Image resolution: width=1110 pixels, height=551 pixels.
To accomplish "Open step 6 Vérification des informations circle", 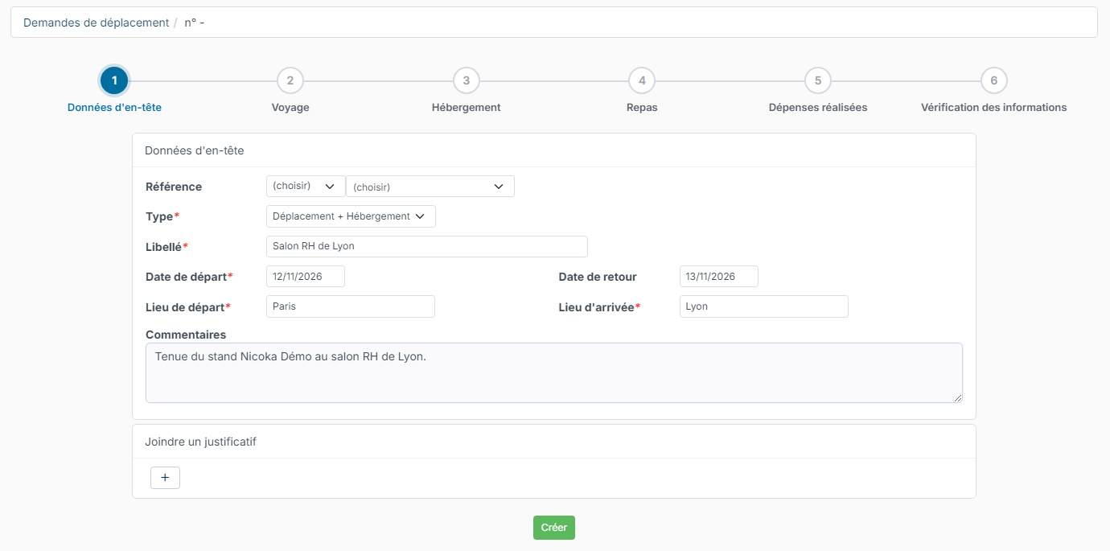I will tap(994, 80).
